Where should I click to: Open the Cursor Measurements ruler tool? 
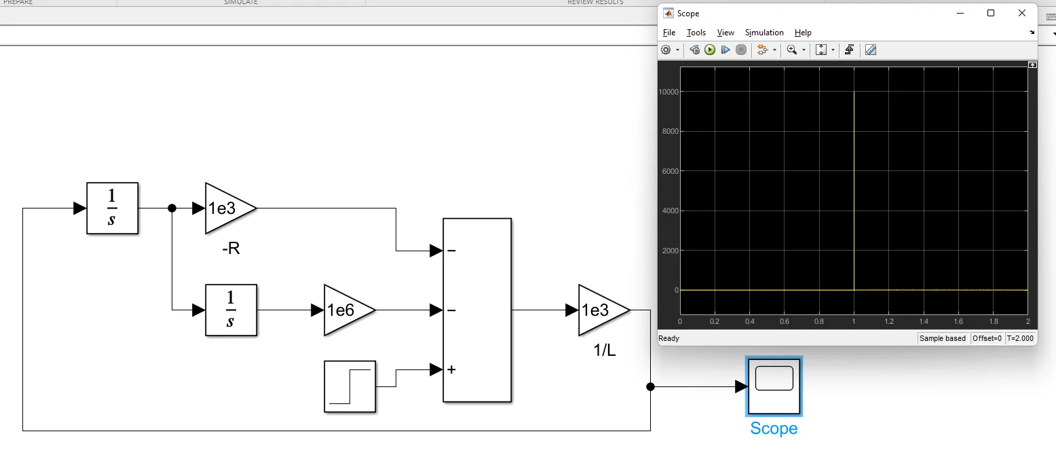(x=871, y=50)
